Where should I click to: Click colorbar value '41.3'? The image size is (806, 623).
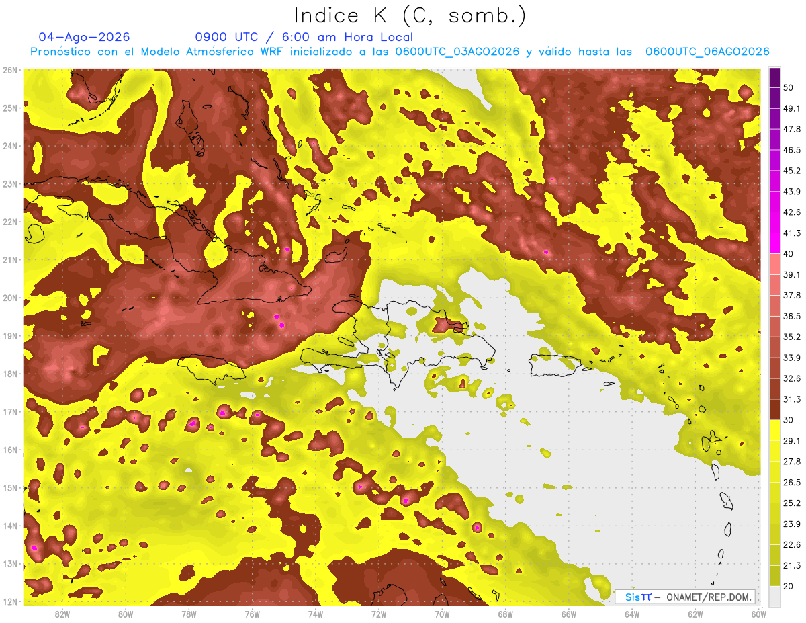click(791, 233)
